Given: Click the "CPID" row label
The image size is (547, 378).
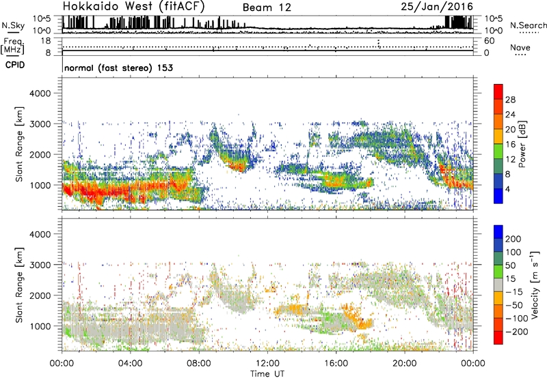Looking at the screenshot, I should [x=15, y=65].
